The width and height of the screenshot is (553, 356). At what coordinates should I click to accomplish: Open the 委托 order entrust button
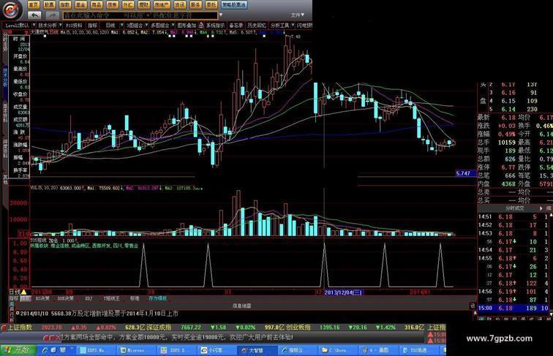[x=211, y=4]
